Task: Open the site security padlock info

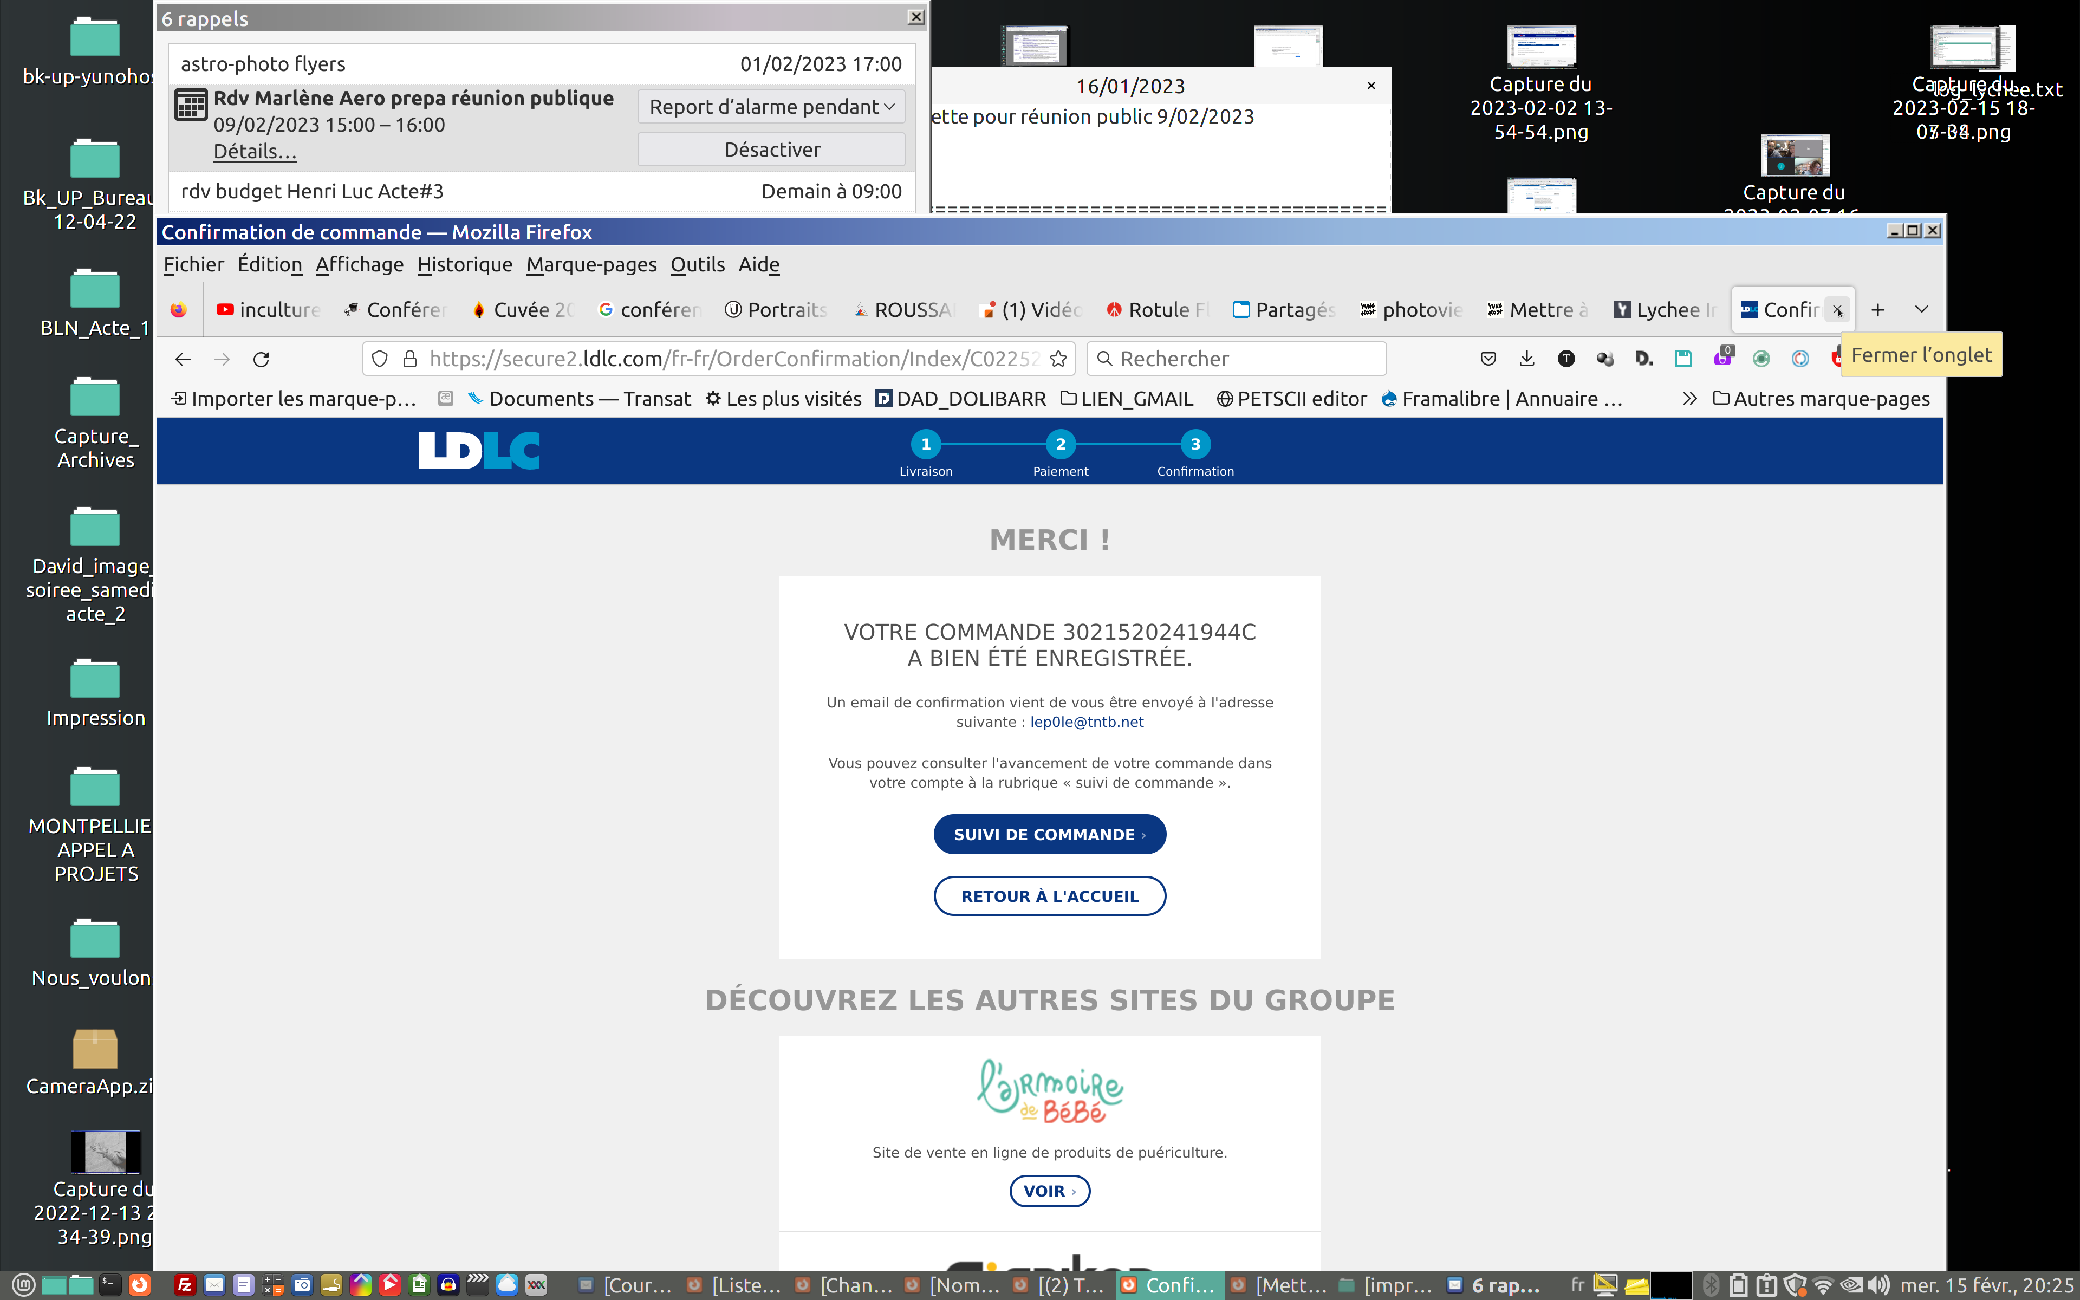Action: point(410,359)
